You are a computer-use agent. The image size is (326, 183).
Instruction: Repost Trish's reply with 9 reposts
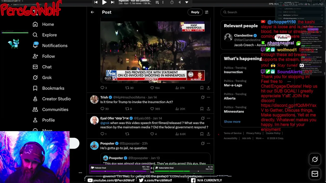click(127, 109)
